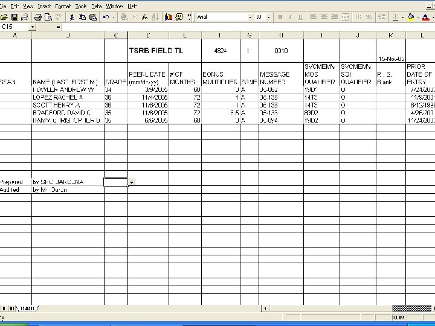
Task: Open the Window menu
Action: click(115, 6)
